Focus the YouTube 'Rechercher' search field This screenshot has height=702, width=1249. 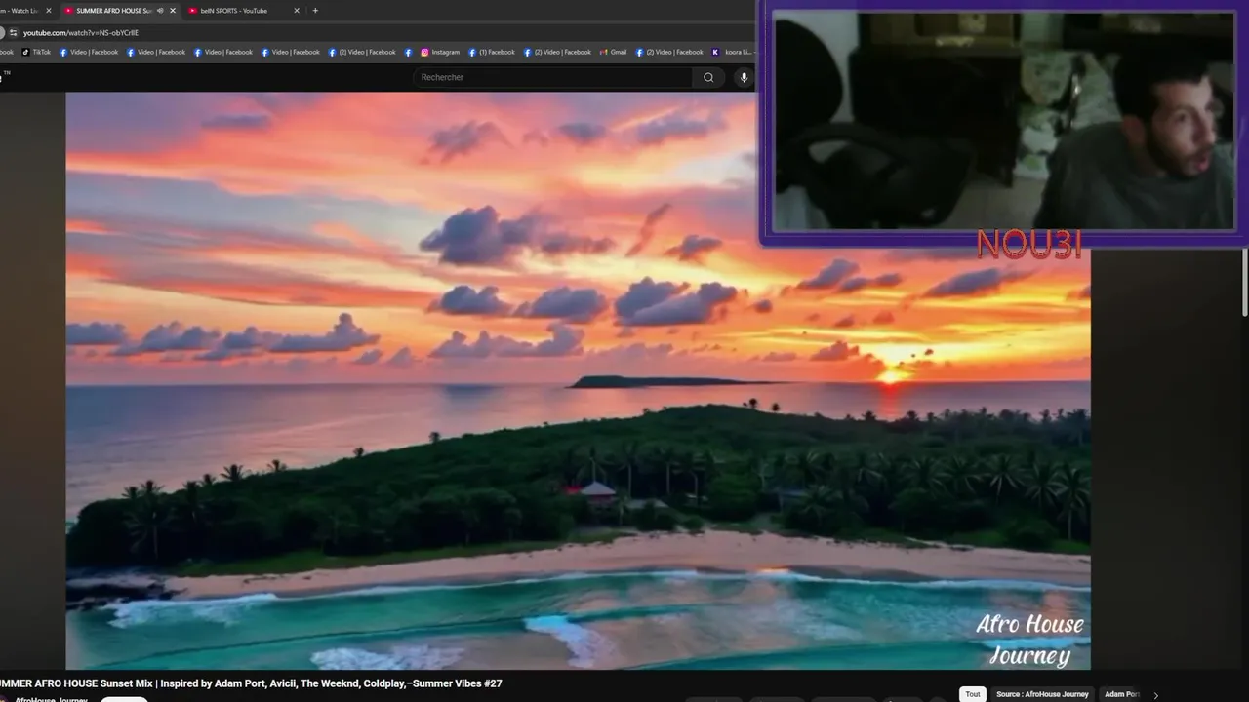551,77
